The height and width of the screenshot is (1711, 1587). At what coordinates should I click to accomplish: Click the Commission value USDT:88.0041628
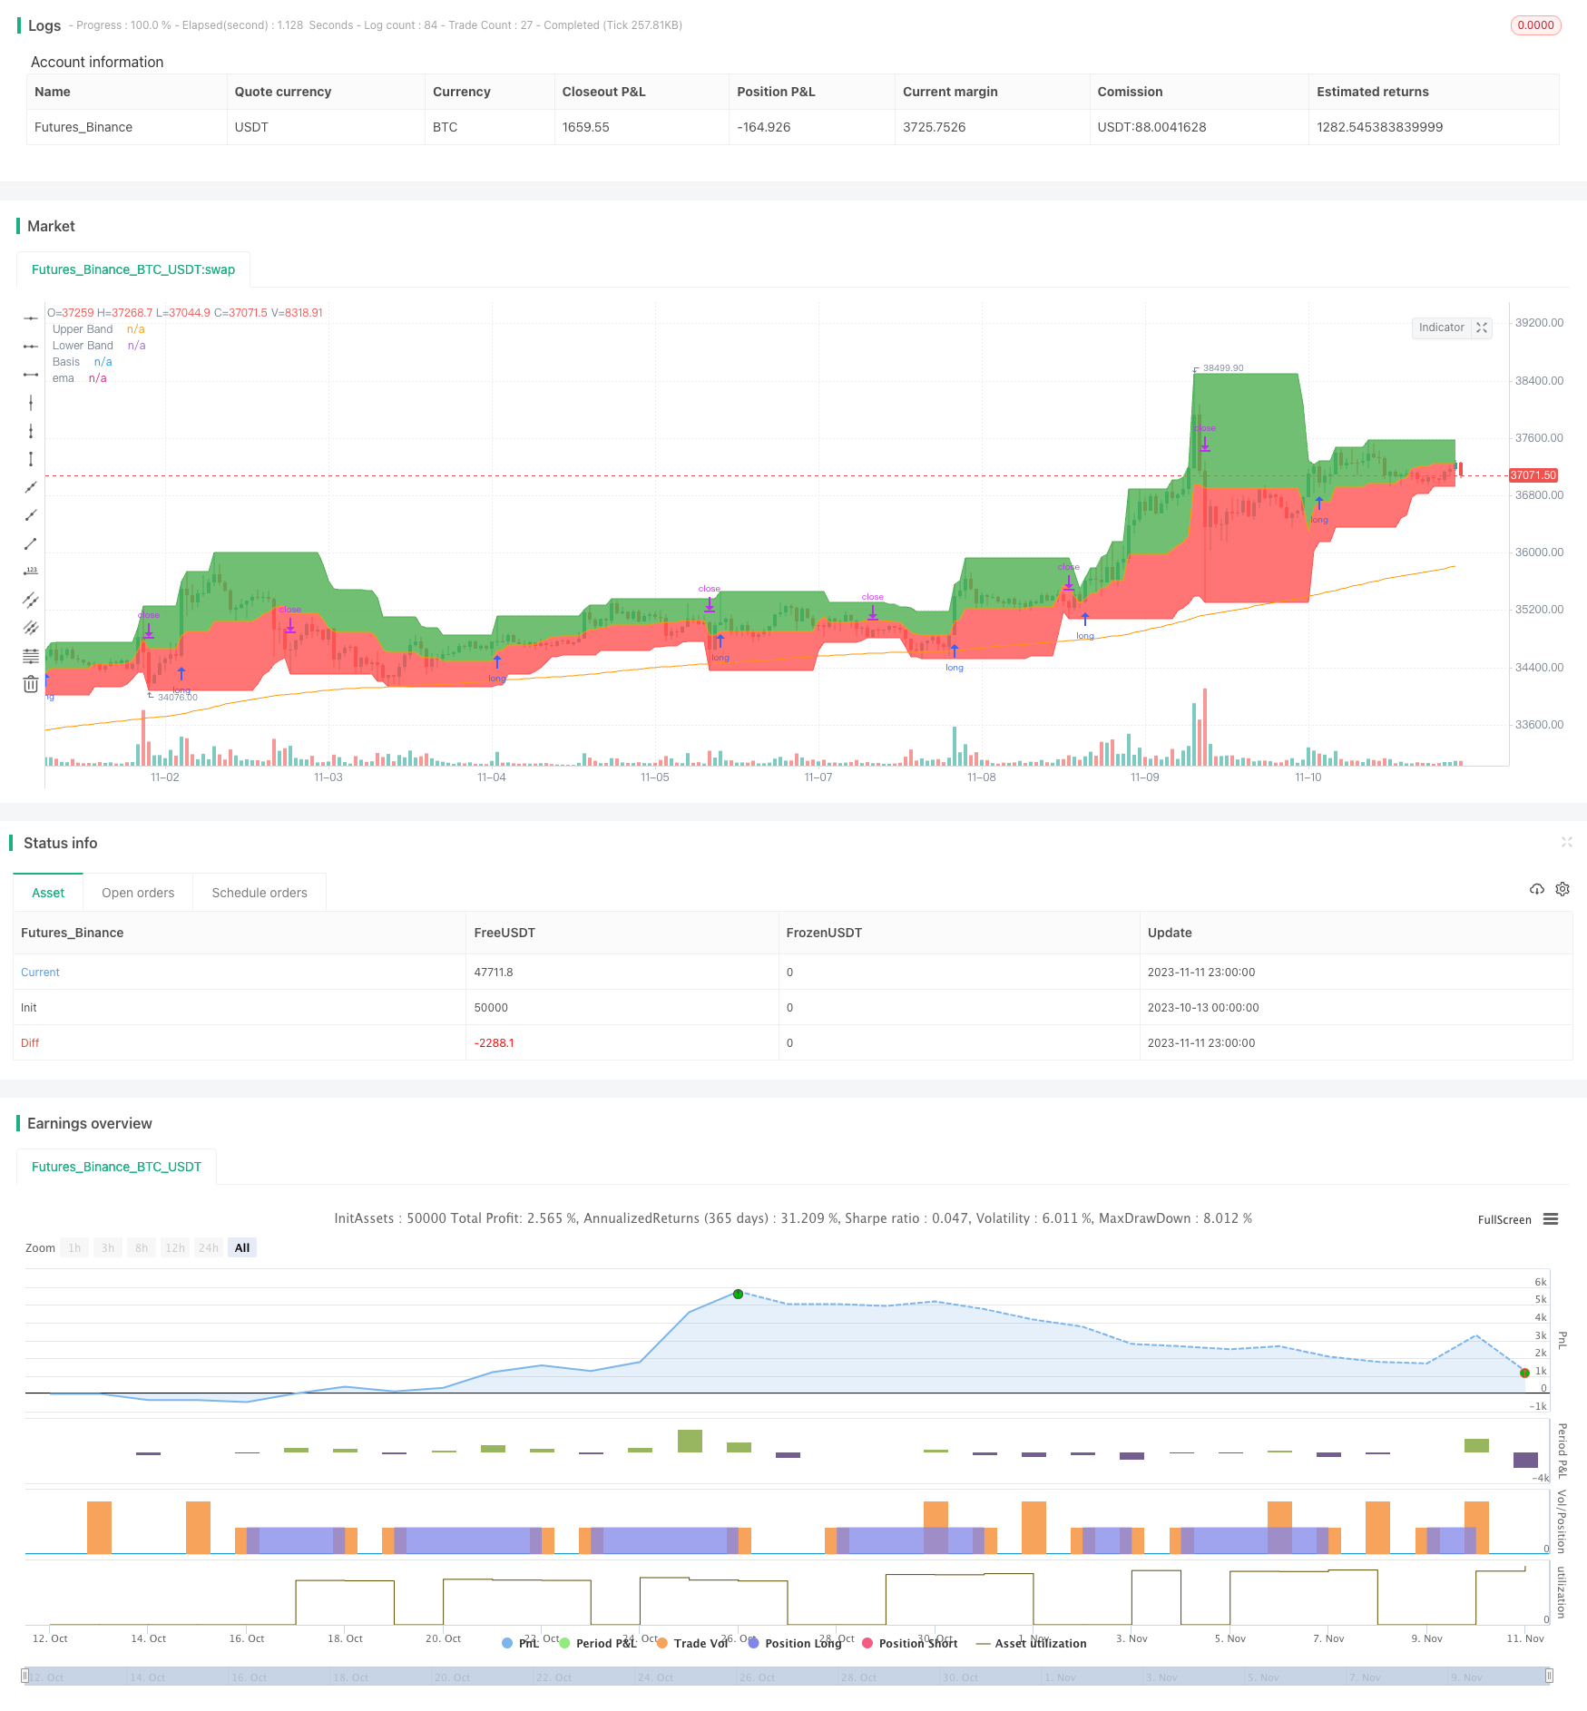pos(1151,127)
